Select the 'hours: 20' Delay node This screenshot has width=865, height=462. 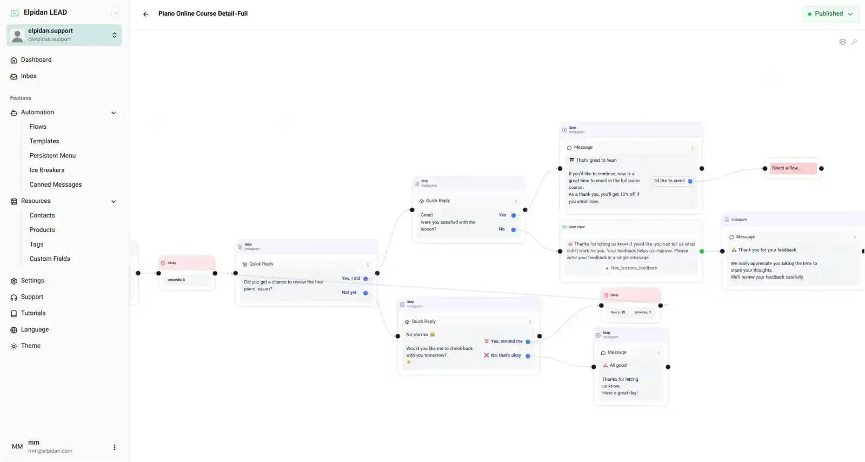coord(631,305)
